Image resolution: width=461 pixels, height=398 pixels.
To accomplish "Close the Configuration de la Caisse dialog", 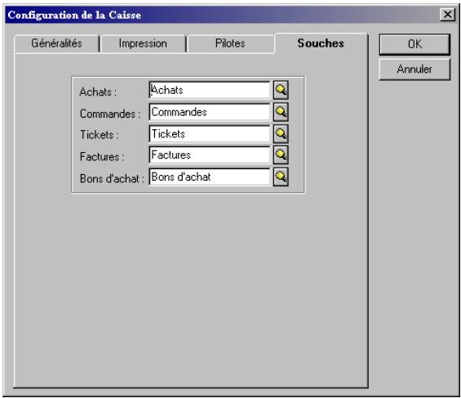I will click(x=447, y=14).
